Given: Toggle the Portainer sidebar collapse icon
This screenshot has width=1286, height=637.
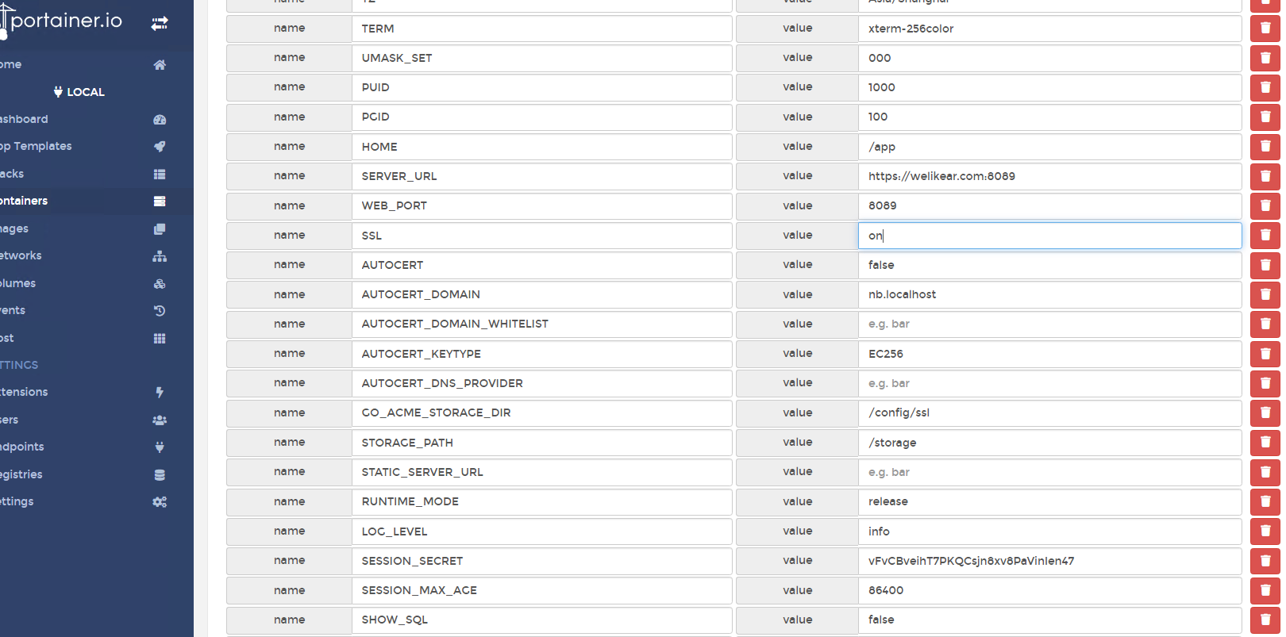Looking at the screenshot, I should [160, 23].
